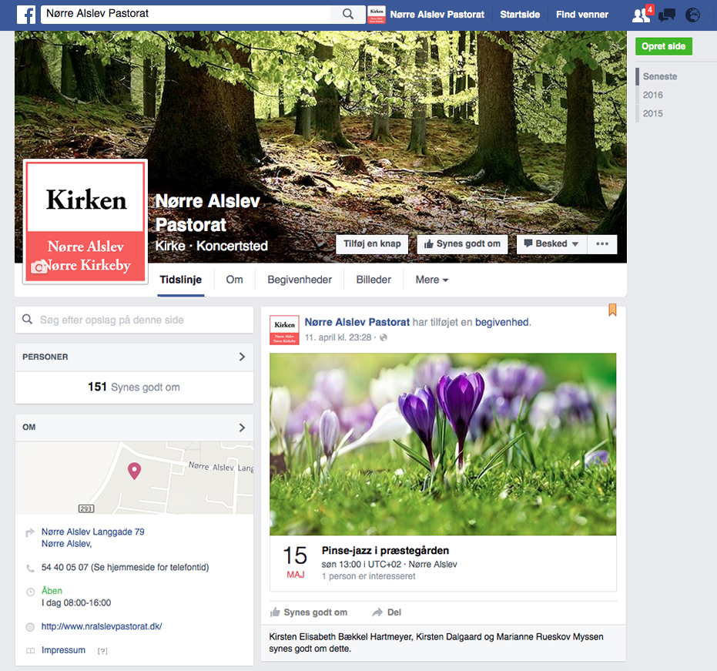Open the crocus flowers event photo

(x=443, y=445)
